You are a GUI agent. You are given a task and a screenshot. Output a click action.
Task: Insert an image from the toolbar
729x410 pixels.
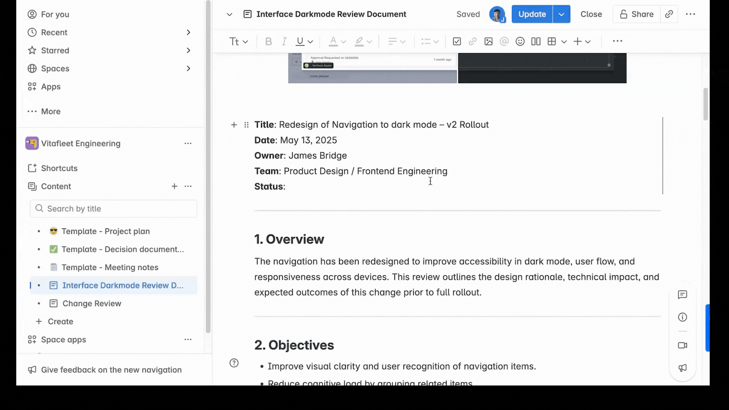pyautogui.click(x=489, y=41)
